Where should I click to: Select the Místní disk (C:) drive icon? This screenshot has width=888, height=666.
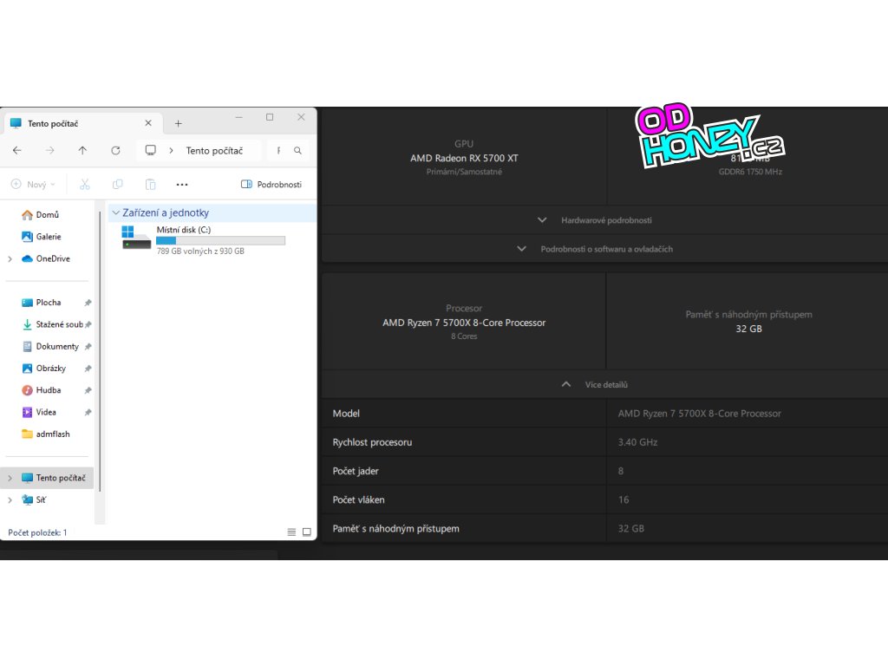click(x=136, y=238)
